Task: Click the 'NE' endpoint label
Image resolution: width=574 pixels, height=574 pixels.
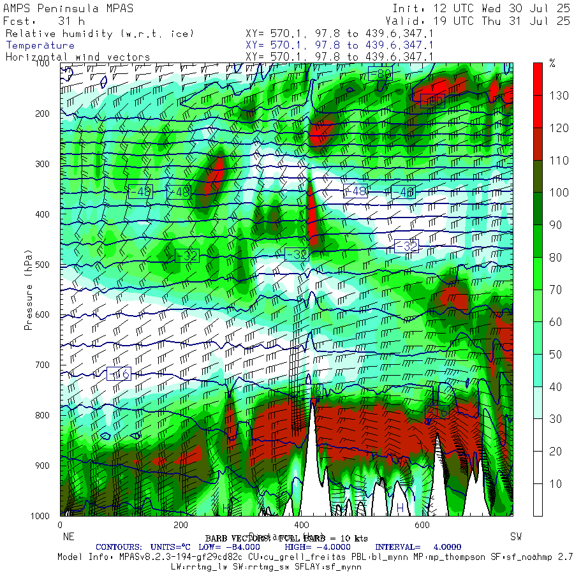Action: [x=68, y=536]
